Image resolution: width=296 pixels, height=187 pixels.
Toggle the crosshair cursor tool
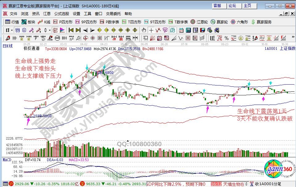[151, 30]
